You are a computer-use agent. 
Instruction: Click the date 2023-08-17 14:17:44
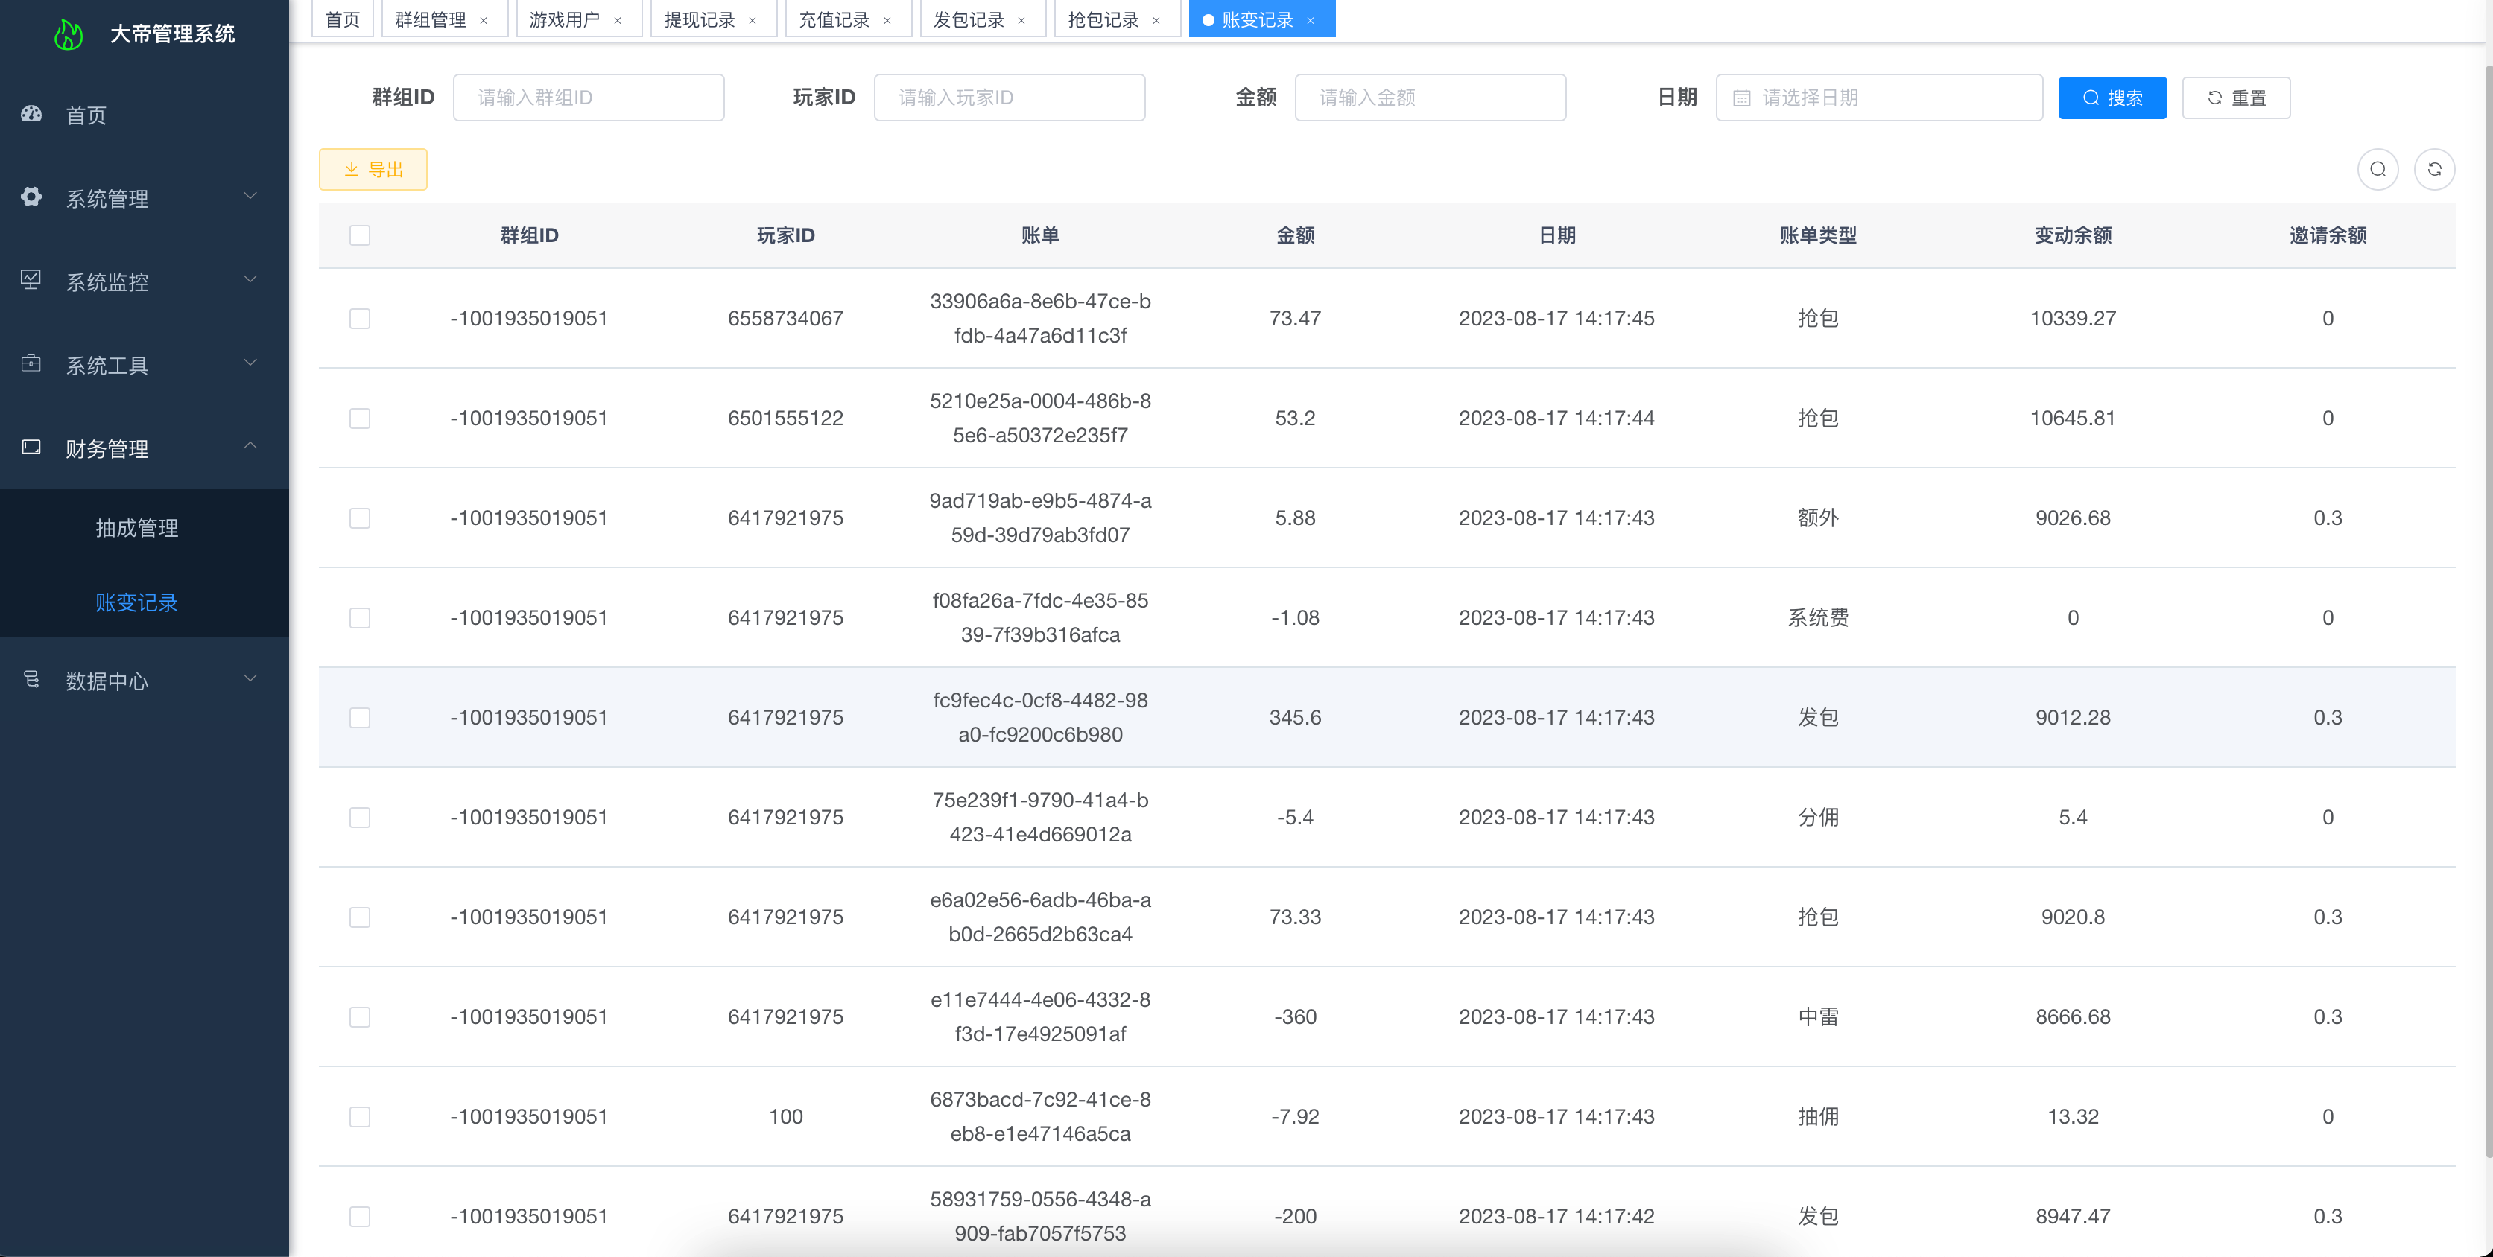[x=1556, y=418]
